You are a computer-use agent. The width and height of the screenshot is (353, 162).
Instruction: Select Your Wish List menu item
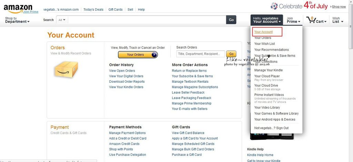(264, 44)
